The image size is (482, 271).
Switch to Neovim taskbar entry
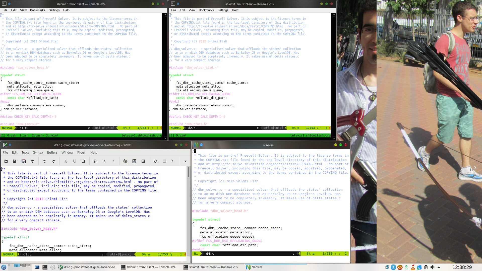pos(276,267)
